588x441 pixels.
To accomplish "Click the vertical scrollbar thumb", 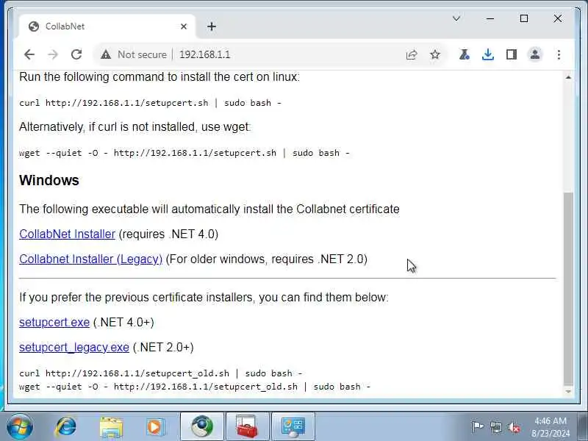I will (568, 289).
